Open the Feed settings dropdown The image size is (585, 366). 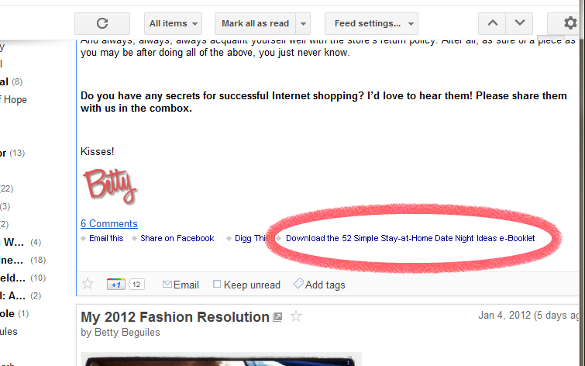[371, 23]
